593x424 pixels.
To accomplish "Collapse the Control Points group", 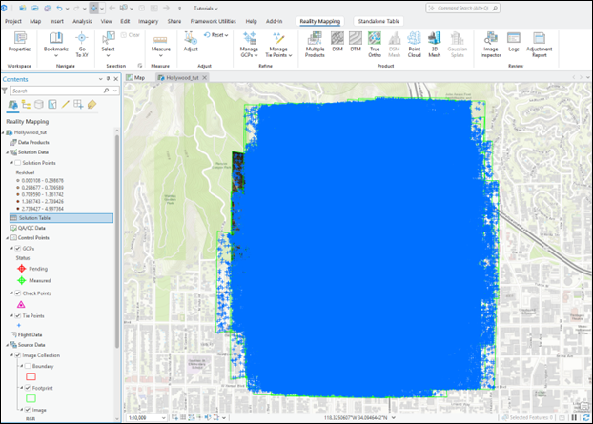I will click(x=8, y=238).
